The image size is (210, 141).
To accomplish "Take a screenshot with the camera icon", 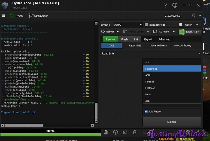I will point(125,132).
